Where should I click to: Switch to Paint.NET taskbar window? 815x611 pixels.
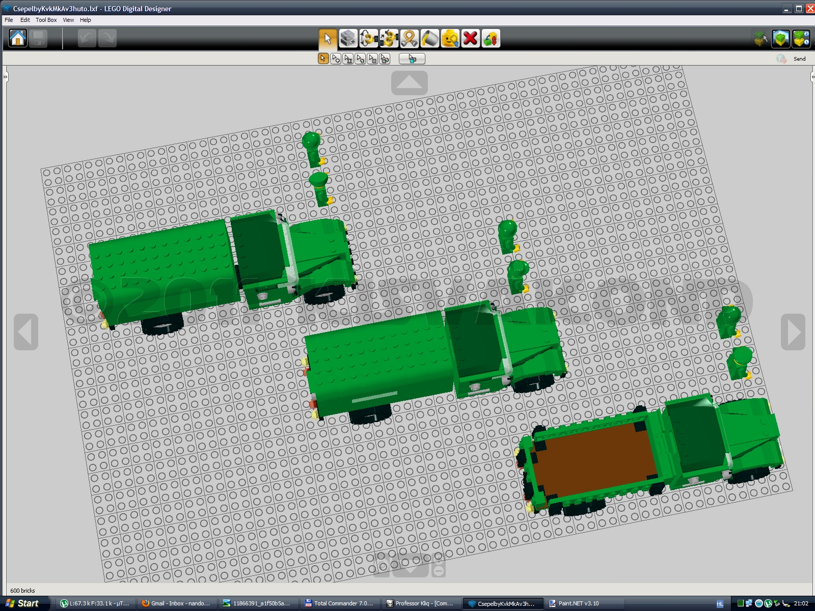(583, 603)
